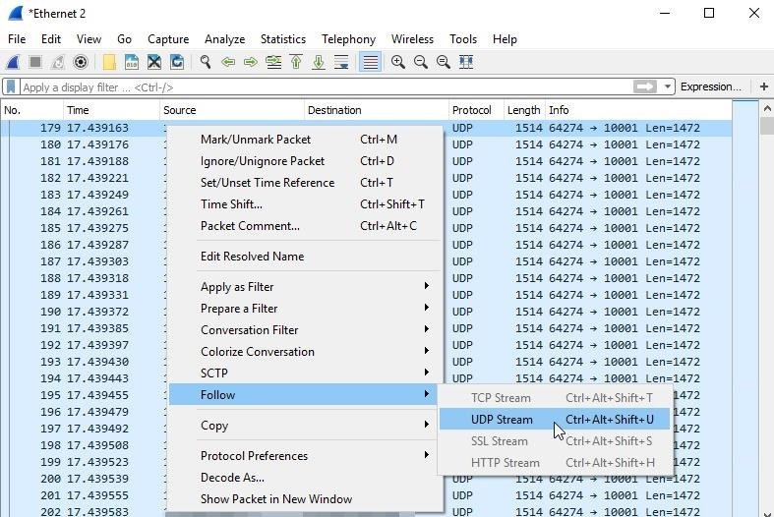Open the Statistics menu
Image resolution: width=774 pixels, height=517 pixels.
click(x=283, y=39)
